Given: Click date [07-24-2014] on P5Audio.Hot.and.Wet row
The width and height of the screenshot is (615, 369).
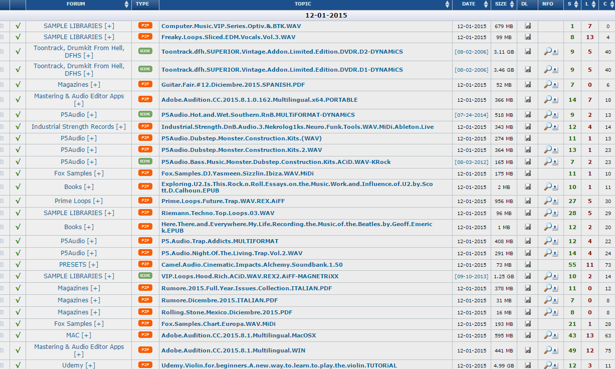Looking at the screenshot, I should point(471,115).
